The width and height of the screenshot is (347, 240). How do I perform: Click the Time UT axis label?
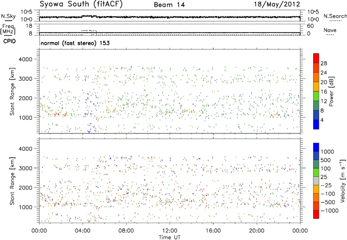point(170,237)
